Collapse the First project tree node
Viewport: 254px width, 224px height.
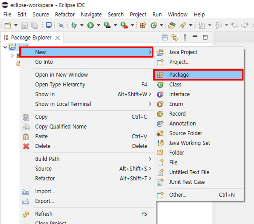pyautogui.click(x=5, y=47)
